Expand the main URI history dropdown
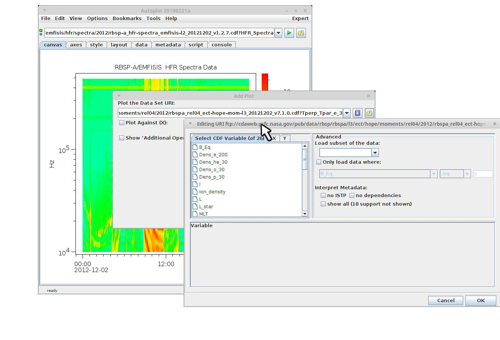This screenshot has width=500, height=340. (278, 33)
